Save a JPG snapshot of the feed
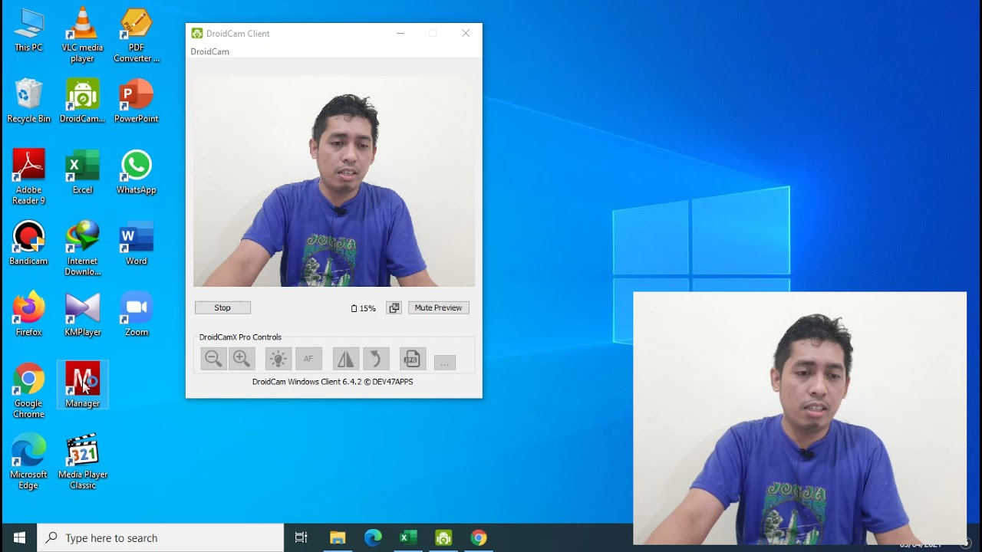This screenshot has height=552, width=982. (413, 359)
